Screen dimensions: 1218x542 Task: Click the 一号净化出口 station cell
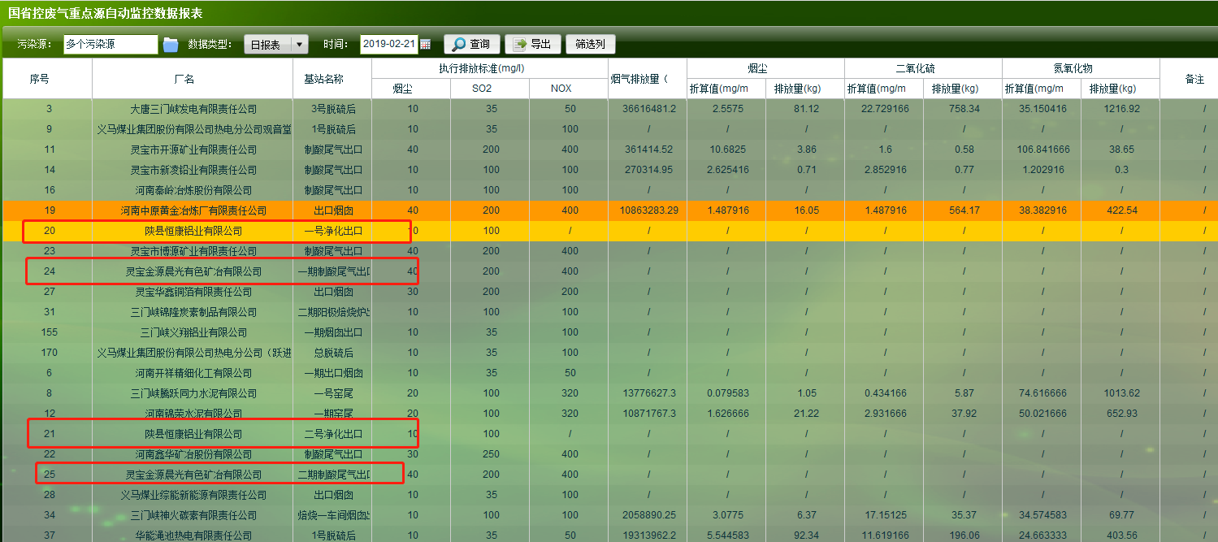coord(333,231)
